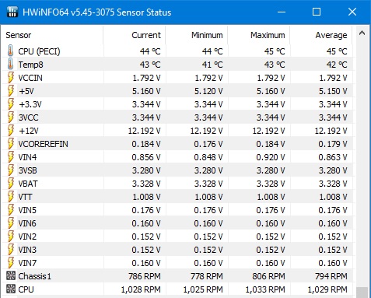Click the 12.192 V current +12V value
371x298 pixels.
[x=144, y=131]
